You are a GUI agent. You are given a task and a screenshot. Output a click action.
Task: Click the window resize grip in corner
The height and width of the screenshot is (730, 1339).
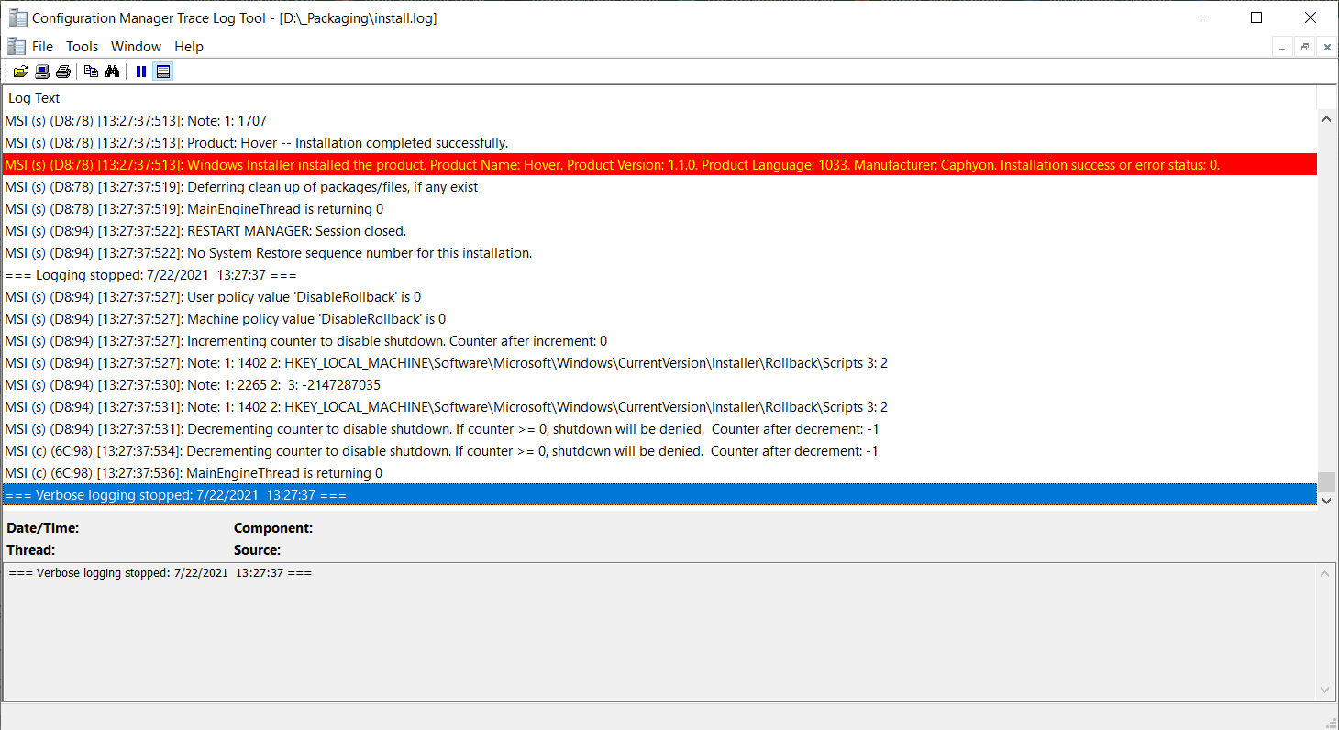point(1330,721)
